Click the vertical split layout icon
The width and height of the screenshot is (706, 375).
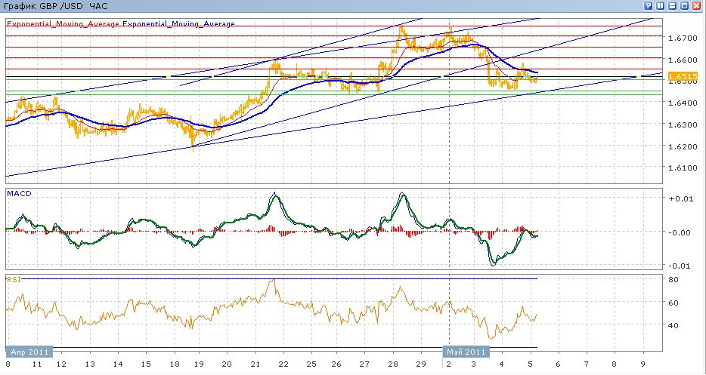pos(661,6)
